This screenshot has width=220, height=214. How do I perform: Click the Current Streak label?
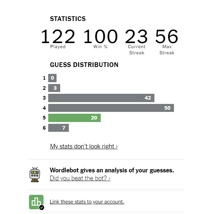coord(137,50)
